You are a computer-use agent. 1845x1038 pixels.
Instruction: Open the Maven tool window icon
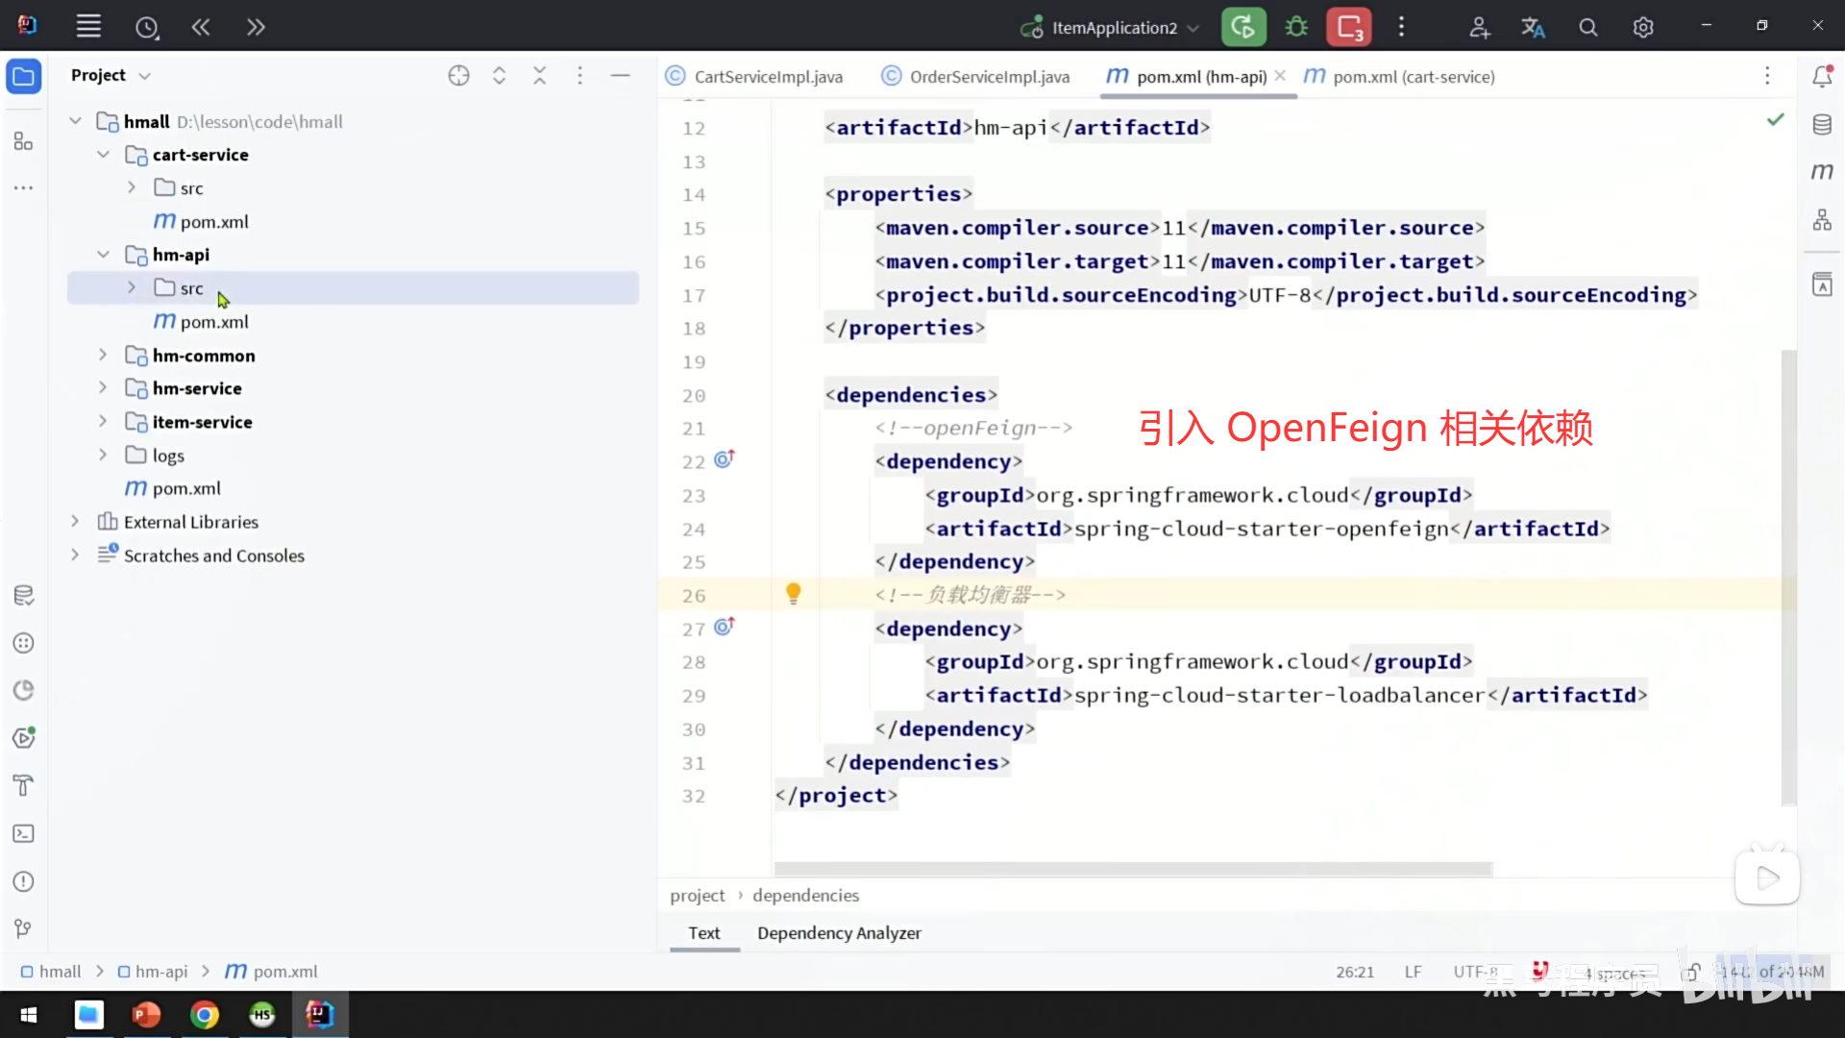(x=1822, y=172)
